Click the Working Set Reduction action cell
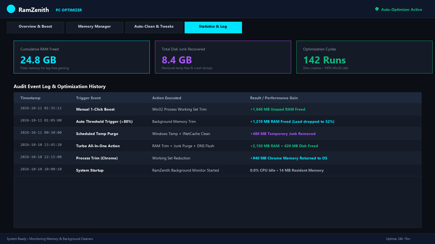The height and width of the screenshot is (244, 435). coord(171,158)
